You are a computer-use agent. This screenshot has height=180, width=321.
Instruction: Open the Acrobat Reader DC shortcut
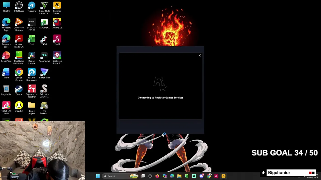[19, 41]
